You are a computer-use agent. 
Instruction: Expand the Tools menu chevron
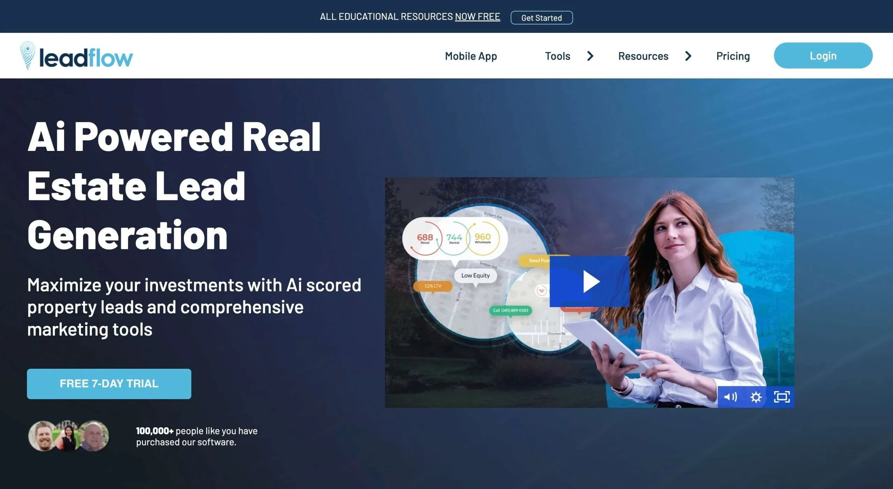click(x=590, y=56)
